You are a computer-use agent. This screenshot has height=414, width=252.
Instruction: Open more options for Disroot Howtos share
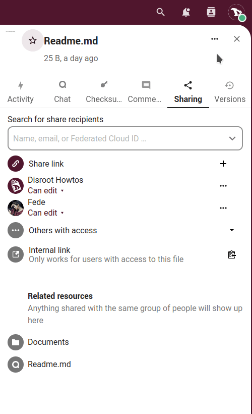223,186
